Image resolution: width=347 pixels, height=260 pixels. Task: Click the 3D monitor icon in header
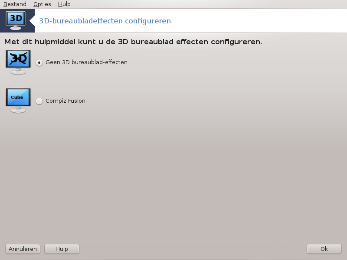click(x=16, y=20)
